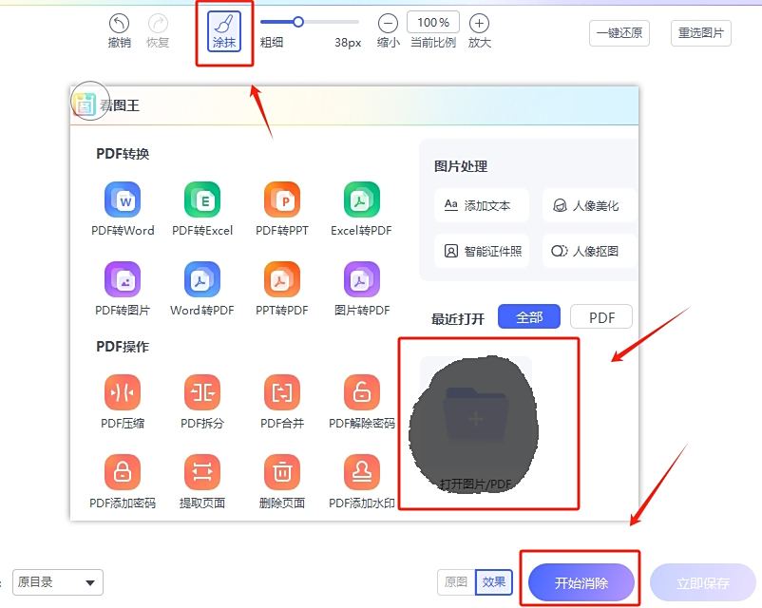
Task: Click the 人像美化 portrait beautify button
Action: pos(589,205)
